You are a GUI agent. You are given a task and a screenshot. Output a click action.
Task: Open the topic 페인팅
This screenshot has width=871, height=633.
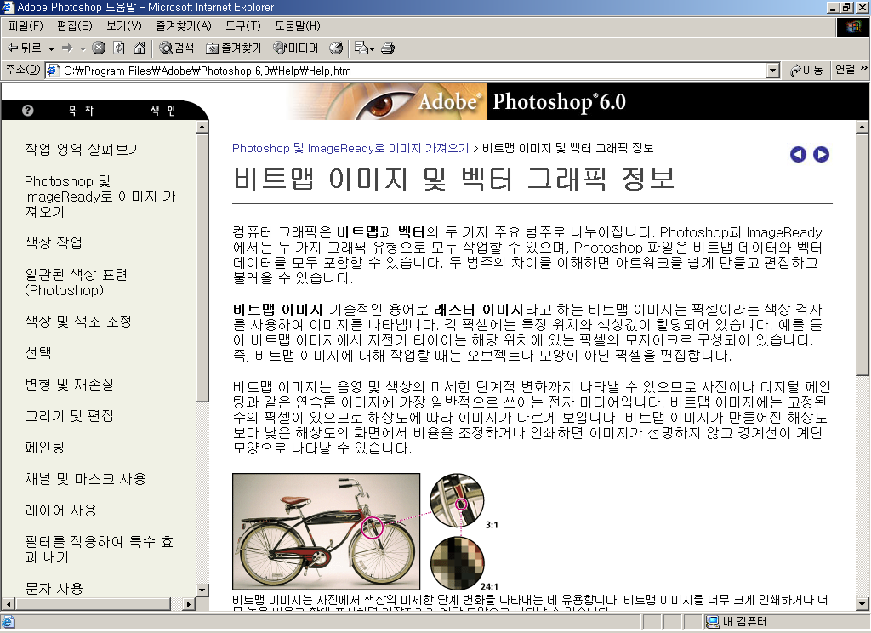pos(45,447)
